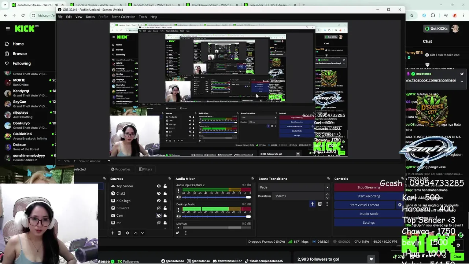Zoom in preview with plus icon
The image size is (469, 264).
click(x=75, y=161)
